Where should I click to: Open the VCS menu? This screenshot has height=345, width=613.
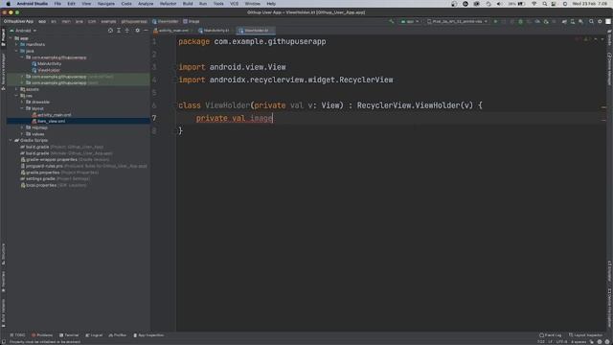coord(234,4)
